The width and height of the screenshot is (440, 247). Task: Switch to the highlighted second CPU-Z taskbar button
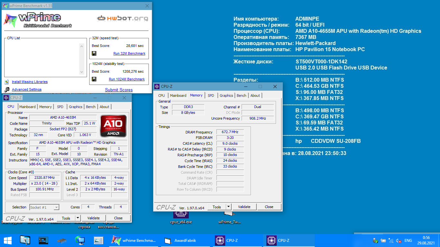tap(289, 240)
